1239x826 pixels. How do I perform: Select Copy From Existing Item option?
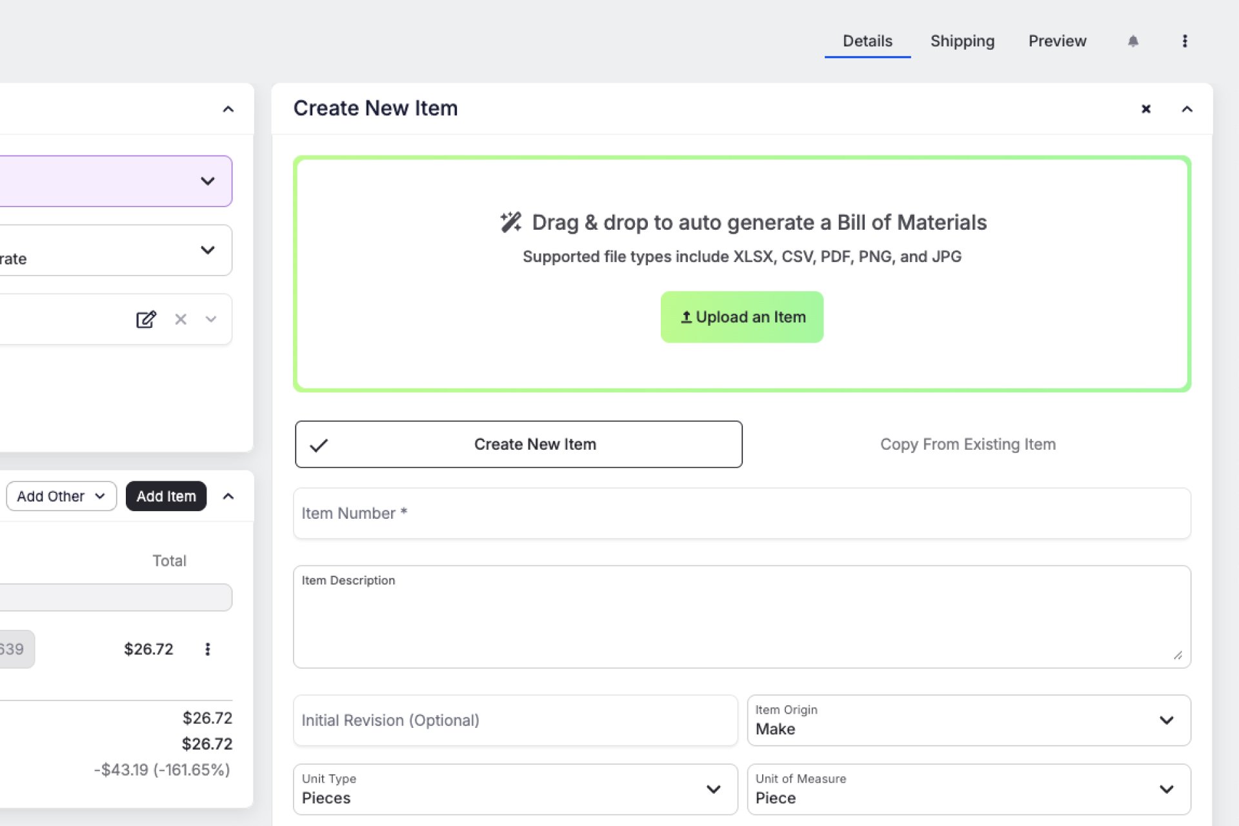click(x=967, y=445)
